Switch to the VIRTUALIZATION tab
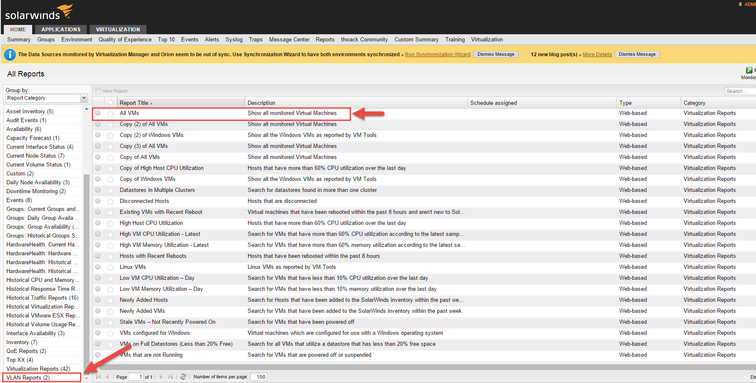 [x=118, y=30]
